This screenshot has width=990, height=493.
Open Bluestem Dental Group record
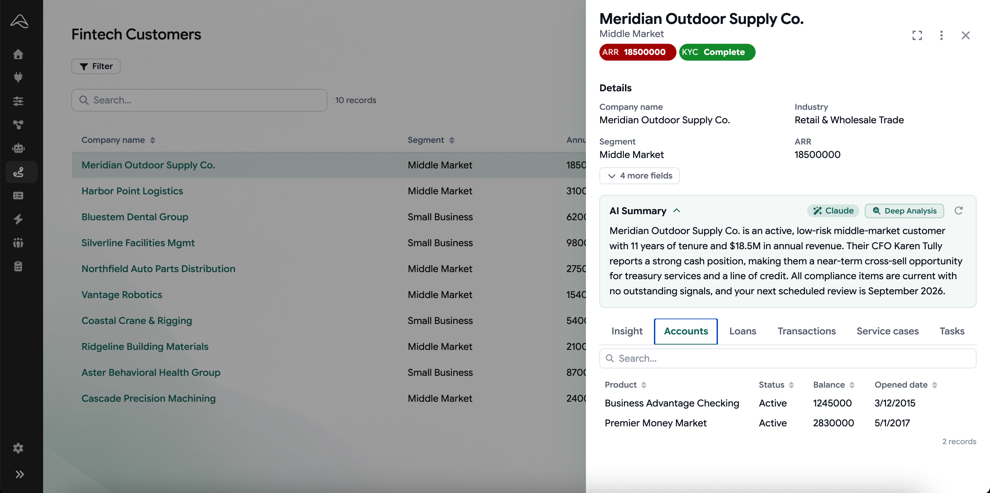(x=134, y=217)
